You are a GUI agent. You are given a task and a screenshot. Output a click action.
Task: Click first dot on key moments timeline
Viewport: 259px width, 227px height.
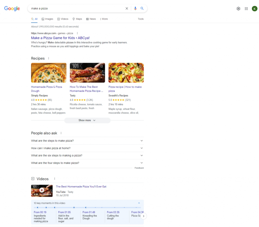tap(37, 207)
